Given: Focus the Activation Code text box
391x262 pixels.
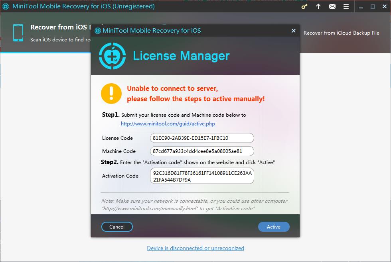Looking at the screenshot, I should [x=202, y=176].
